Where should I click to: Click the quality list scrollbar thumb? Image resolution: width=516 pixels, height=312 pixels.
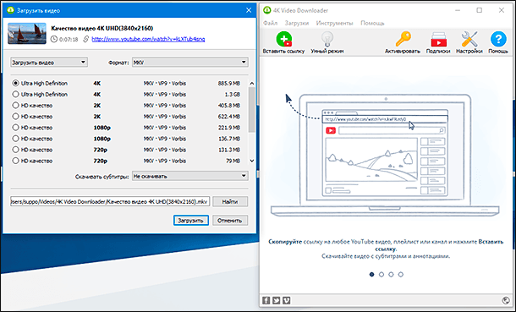coord(252,109)
